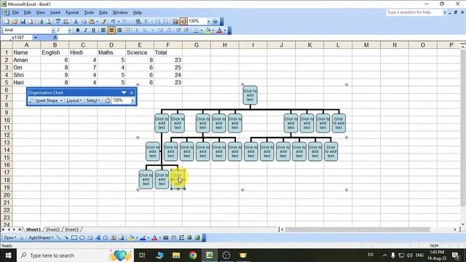Open the Data menu

[103, 12]
